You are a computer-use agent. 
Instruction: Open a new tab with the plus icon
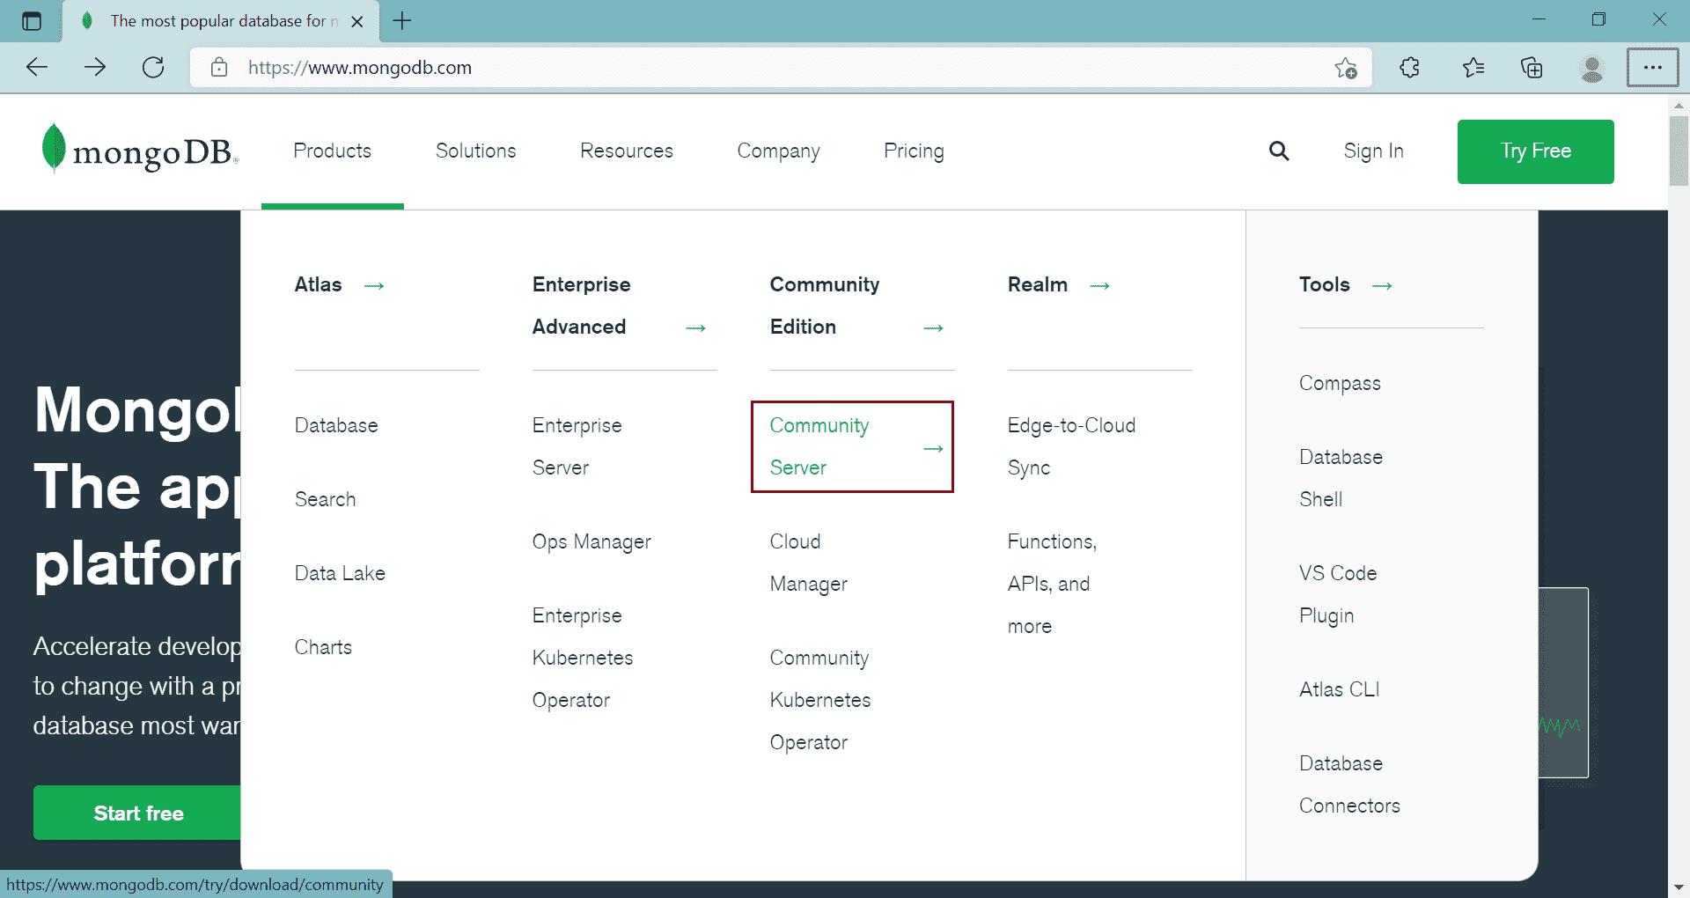(x=402, y=20)
